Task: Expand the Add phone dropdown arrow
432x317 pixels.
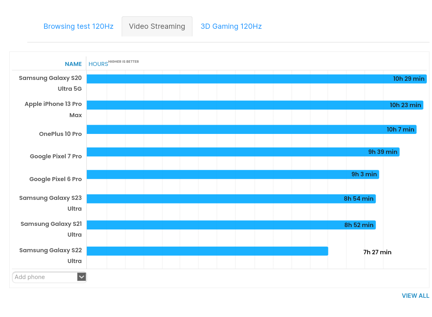Action: (x=82, y=277)
